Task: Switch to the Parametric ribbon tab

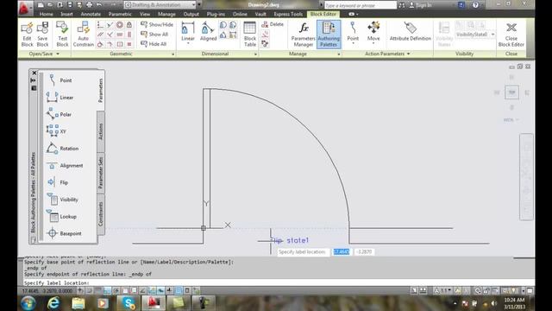Action: click(x=120, y=14)
